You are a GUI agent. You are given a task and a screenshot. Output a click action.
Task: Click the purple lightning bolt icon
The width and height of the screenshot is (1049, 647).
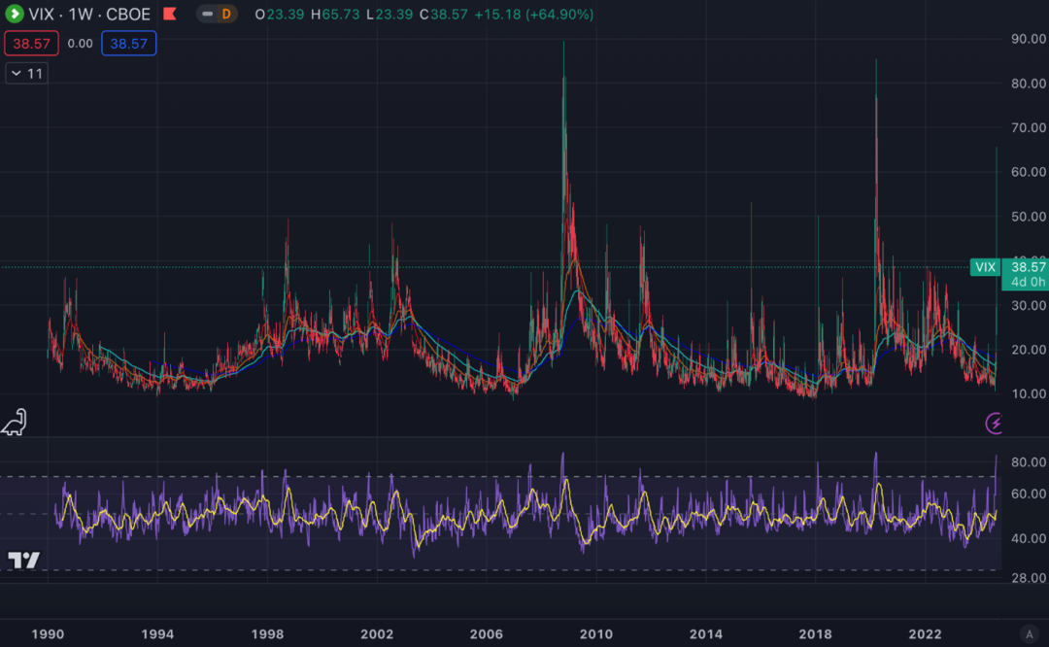pyautogui.click(x=995, y=423)
